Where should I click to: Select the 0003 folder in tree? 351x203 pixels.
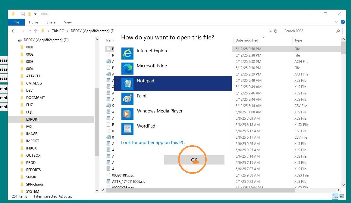30,61
